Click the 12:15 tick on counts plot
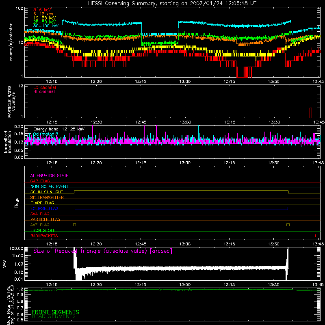 tap(52, 82)
